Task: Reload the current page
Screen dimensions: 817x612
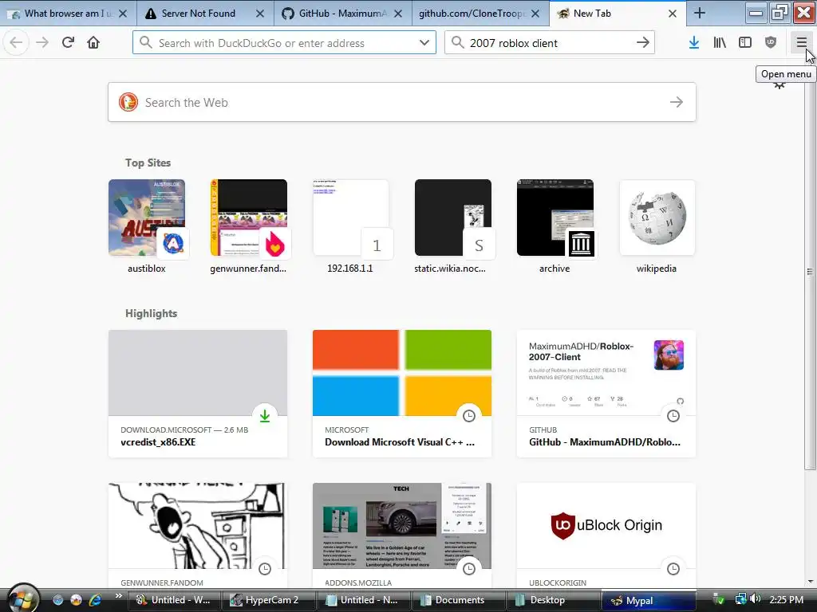Action: coord(68,43)
